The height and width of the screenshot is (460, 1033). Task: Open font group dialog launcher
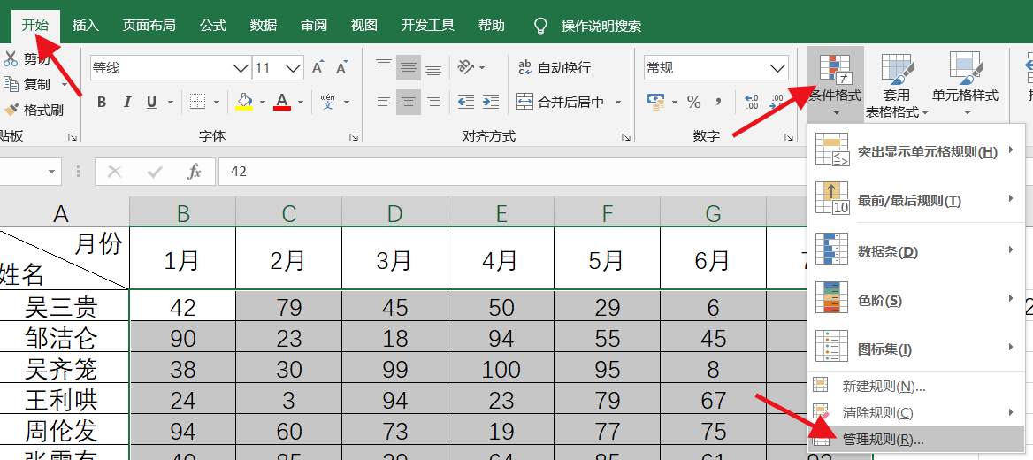[x=353, y=136]
